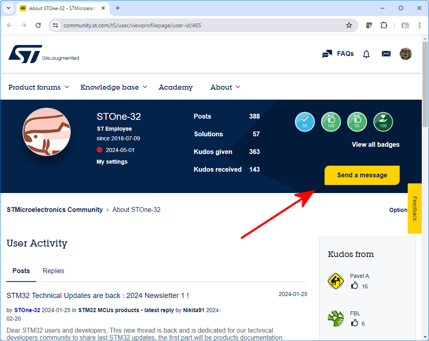Screen dimensions: 429x341
Task: Click the ST life.augmented logo
Action: coord(44,54)
